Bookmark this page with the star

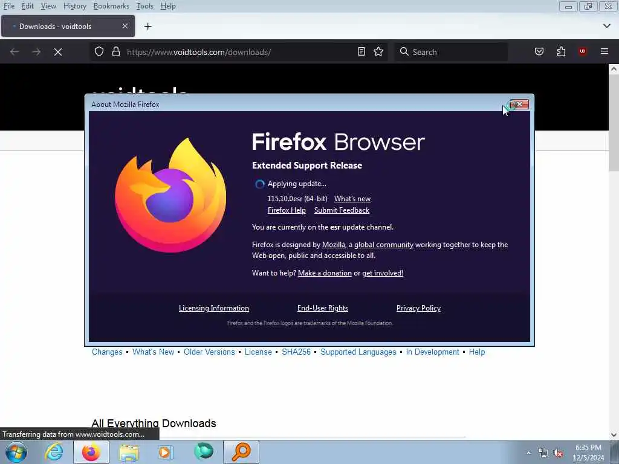click(x=378, y=51)
